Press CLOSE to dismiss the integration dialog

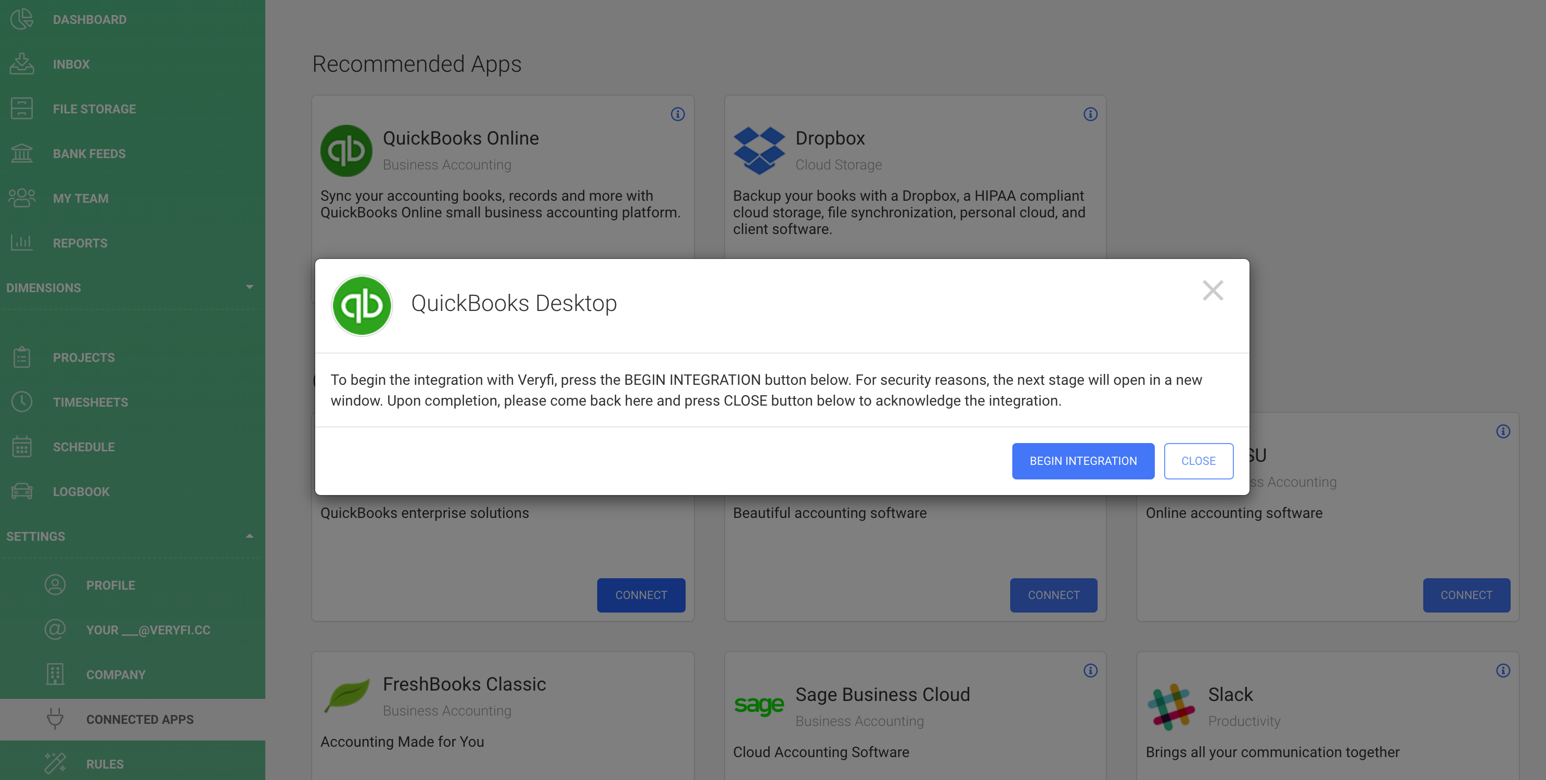[1199, 461]
